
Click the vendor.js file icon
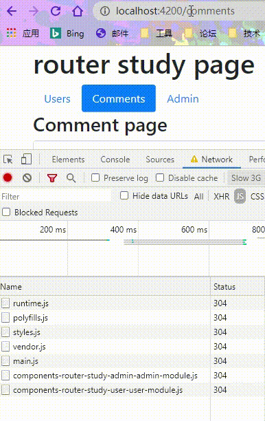(x=5, y=347)
